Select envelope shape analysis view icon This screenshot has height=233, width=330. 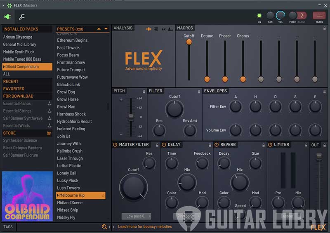170,29
